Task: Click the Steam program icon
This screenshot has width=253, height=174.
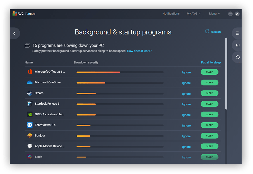Action: pos(30,93)
